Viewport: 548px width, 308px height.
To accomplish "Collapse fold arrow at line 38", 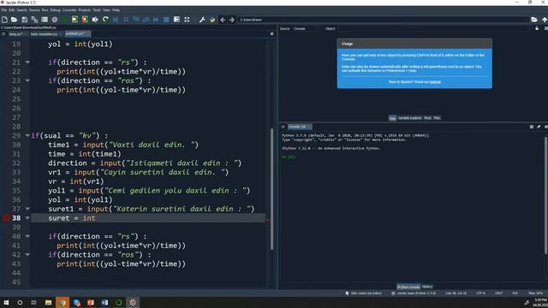I will coord(27,218).
